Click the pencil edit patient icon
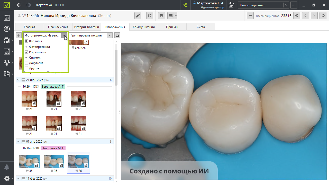The width and height of the screenshot is (329, 185). [138, 16]
